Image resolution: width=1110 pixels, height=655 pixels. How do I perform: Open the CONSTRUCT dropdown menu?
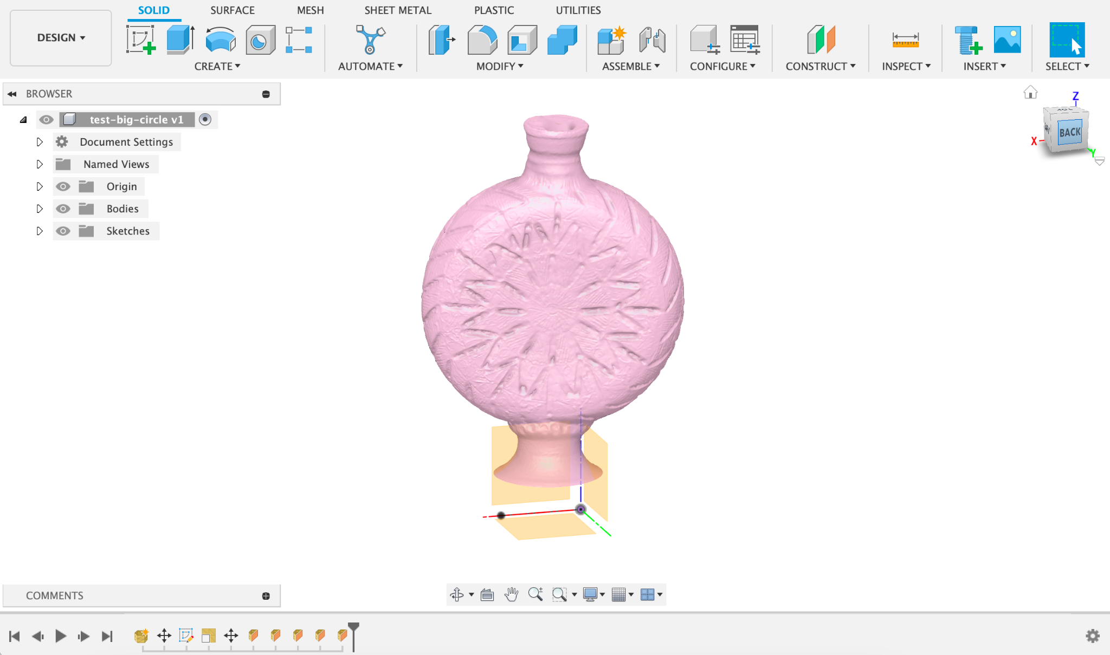tap(820, 66)
